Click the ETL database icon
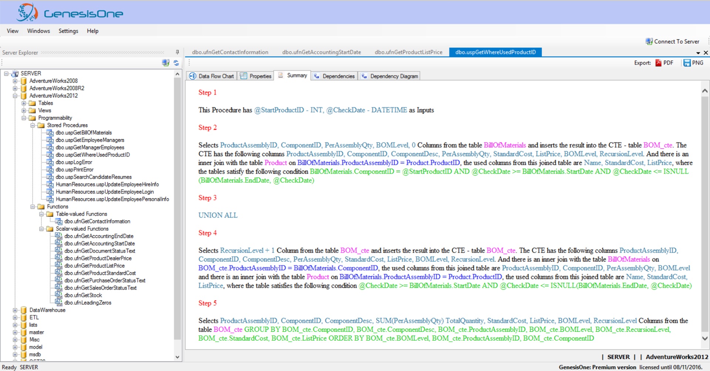This screenshot has width=710, height=371. point(24,317)
